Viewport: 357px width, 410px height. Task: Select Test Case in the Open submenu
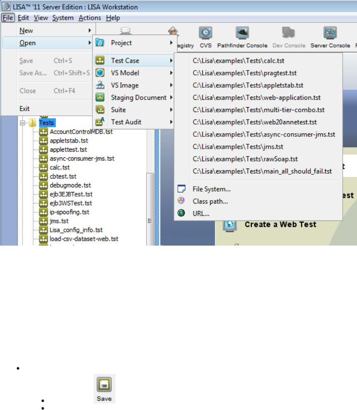(134, 61)
